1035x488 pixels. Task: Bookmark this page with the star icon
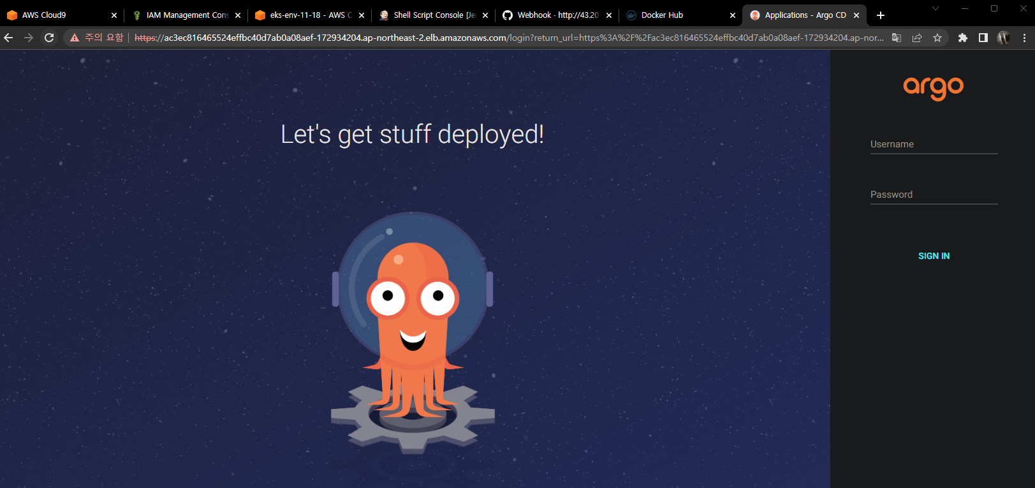click(x=937, y=38)
